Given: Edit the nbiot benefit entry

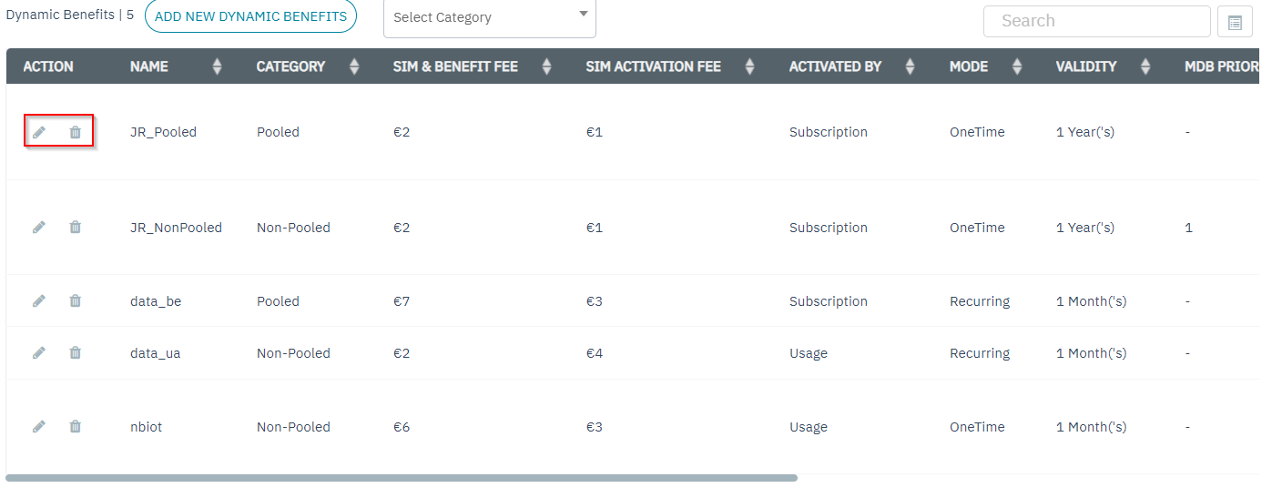Looking at the screenshot, I should 39,427.
